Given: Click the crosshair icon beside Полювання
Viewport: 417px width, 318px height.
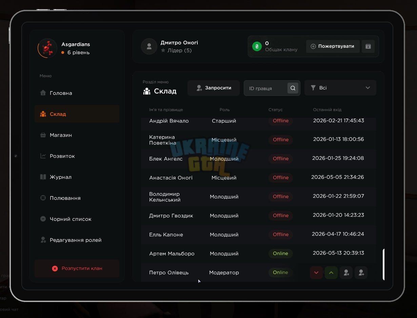Looking at the screenshot, I should (43, 198).
